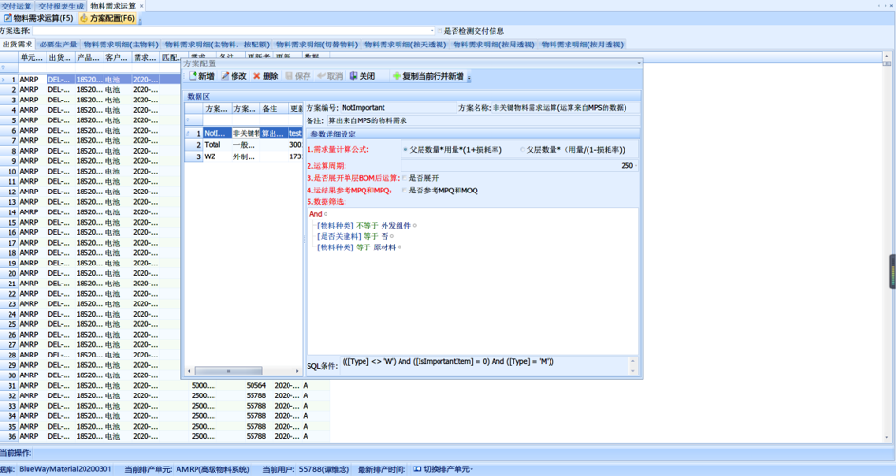Enable the 是否展开 checkbox
The image size is (896, 476).
click(x=405, y=177)
